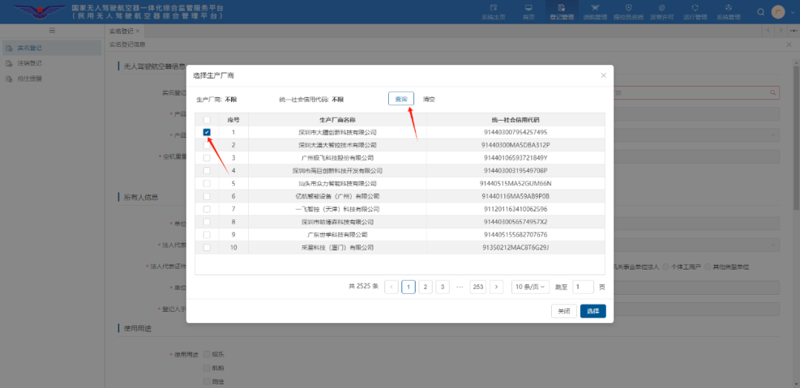
Task: Click the 系统管理 icon in top navigation
Action: pyautogui.click(x=727, y=11)
